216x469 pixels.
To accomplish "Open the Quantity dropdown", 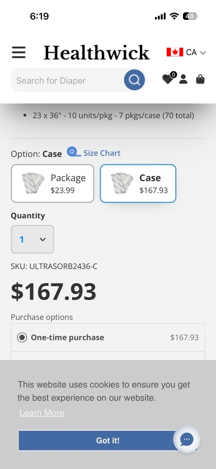I will tap(32, 239).
